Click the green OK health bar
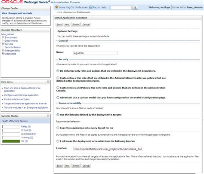Image resolution: width=204 pixels, height=174 pixels. 11,141
